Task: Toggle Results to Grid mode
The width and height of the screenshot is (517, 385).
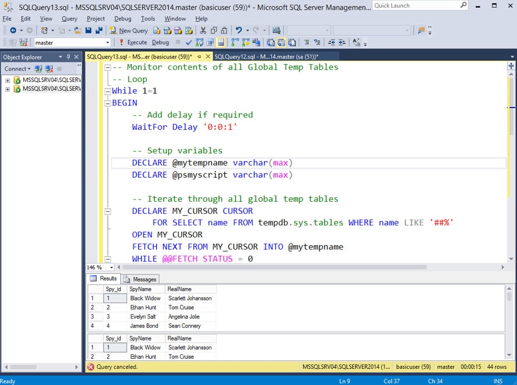Action: 281,42
